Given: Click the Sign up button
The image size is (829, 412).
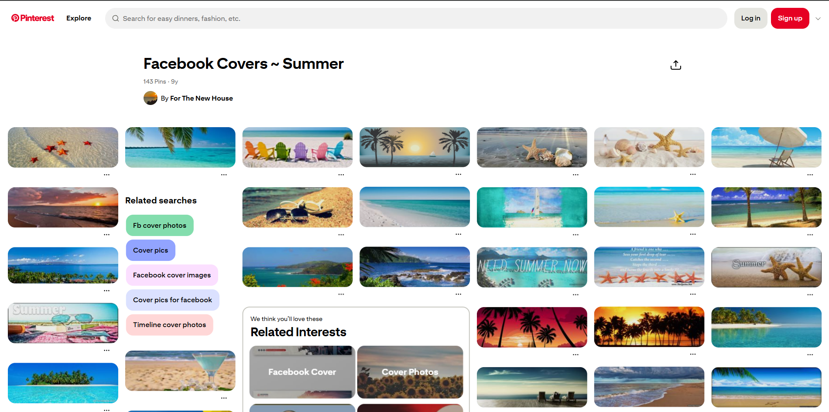Looking at the screenshot, I should [790, 18].
